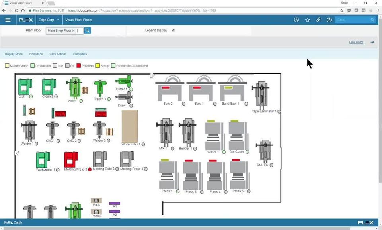382x230 pixels.
Task: Click the Workcenter 2 status circle
Action: click(143, 144)
